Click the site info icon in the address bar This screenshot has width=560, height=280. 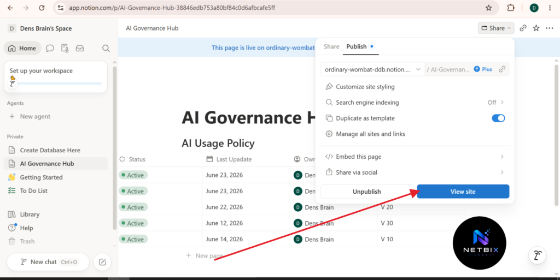pyautogui.click(x=60, y=8)
